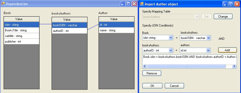Select the isbn - string row in Book
The image size is (241, 93).
pos(22,24)
